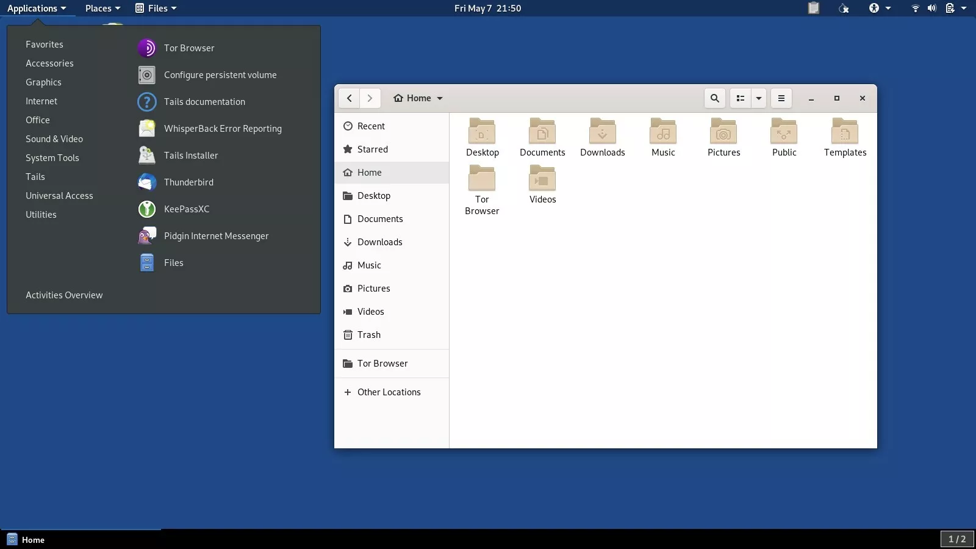The width and height of the screenshot is (976, 549).
Task: Go back with the left arrow button
Action: tap(349, 98)
